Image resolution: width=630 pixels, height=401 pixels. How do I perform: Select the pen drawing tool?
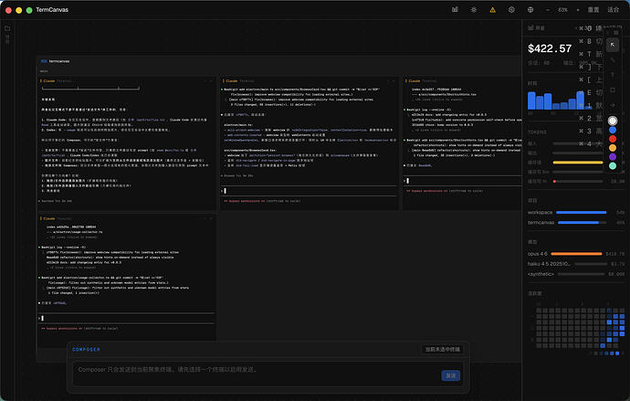pos(613,60)
